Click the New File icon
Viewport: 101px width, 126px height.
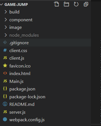57,4
